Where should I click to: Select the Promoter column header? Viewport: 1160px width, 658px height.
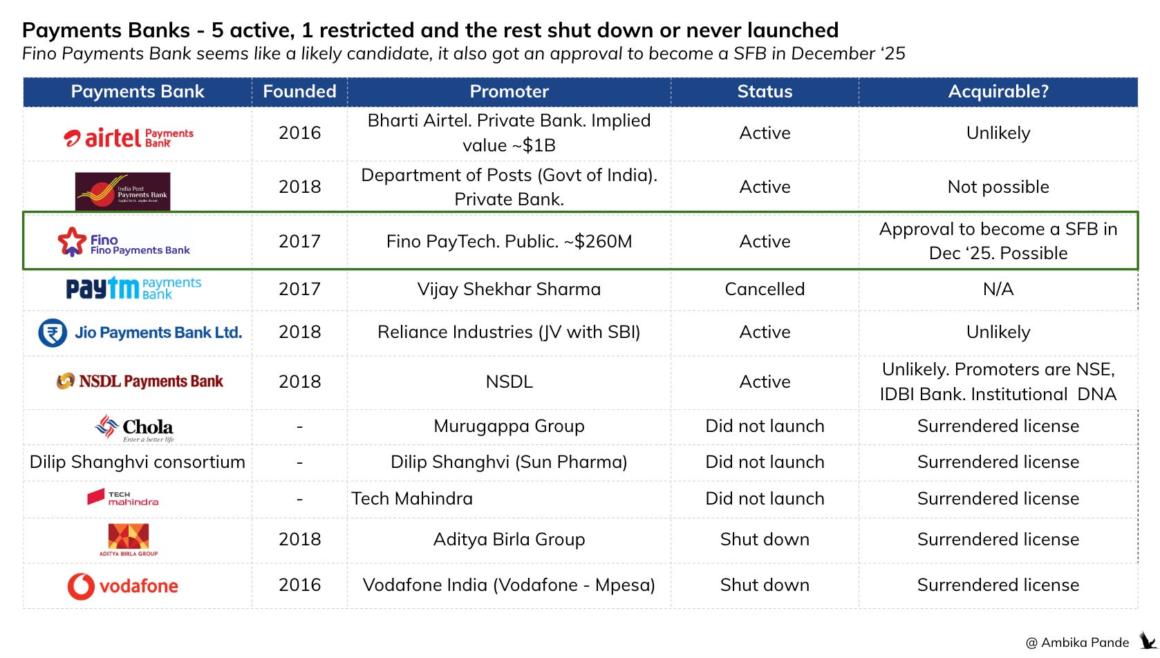click(509, 92)
